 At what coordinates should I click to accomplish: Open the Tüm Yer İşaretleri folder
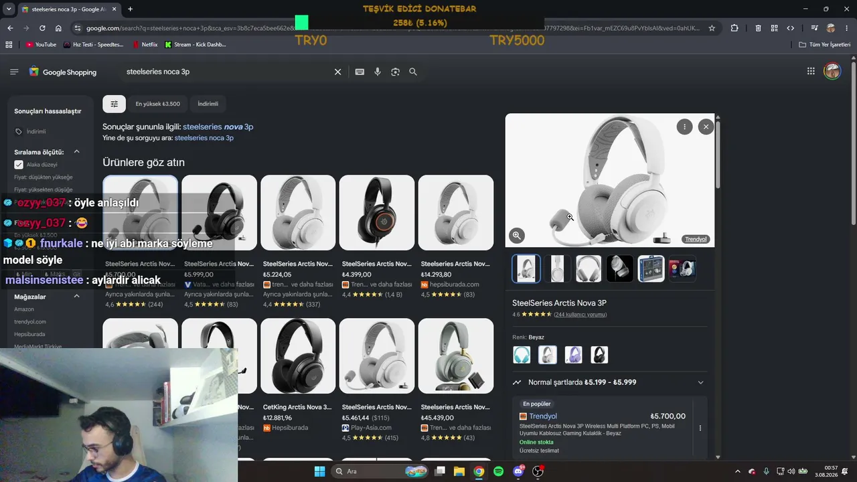(825, 45)
